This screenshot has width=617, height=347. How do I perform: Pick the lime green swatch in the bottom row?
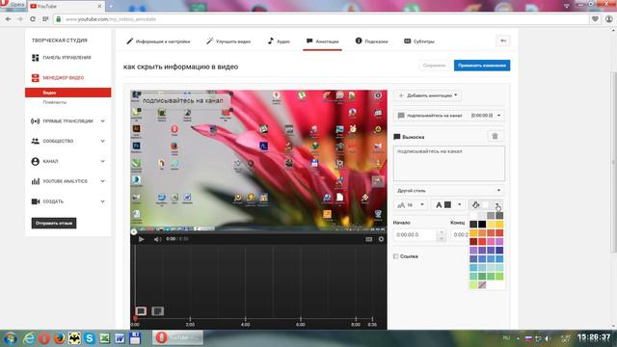[473, 285]
